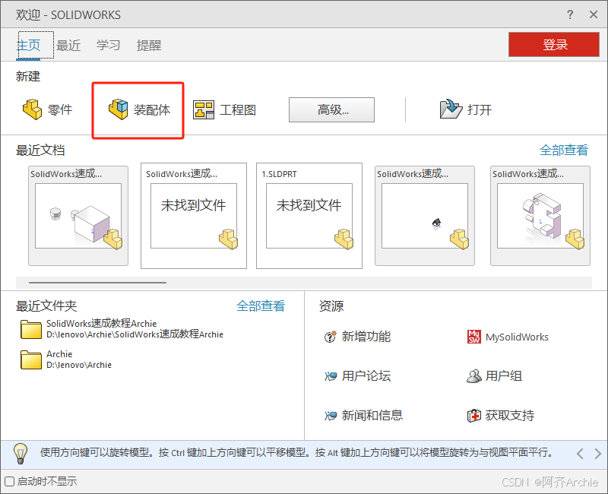Image resolution: width=608 pixels, height=494 pixels.
Task: Switch to the 主页 tab
Action: [x=28, y=46]
